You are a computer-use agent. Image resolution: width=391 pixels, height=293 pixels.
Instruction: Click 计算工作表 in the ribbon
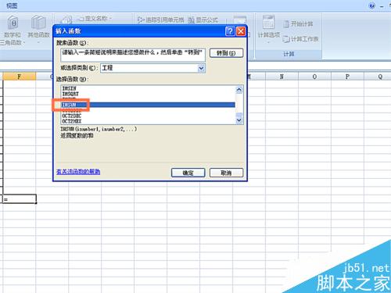coord(300,39)
